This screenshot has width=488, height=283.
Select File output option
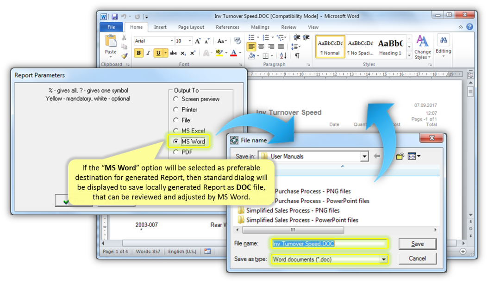[x=176, y=120]
